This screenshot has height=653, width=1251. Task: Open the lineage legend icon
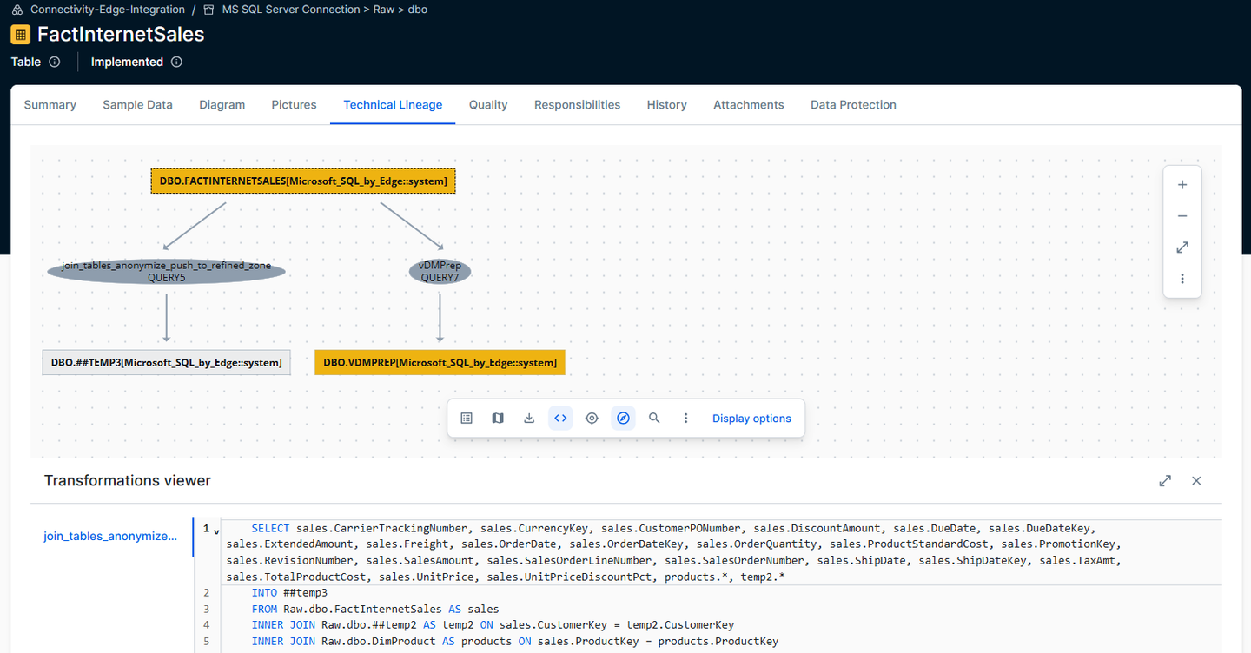click(x=467, y=418)
